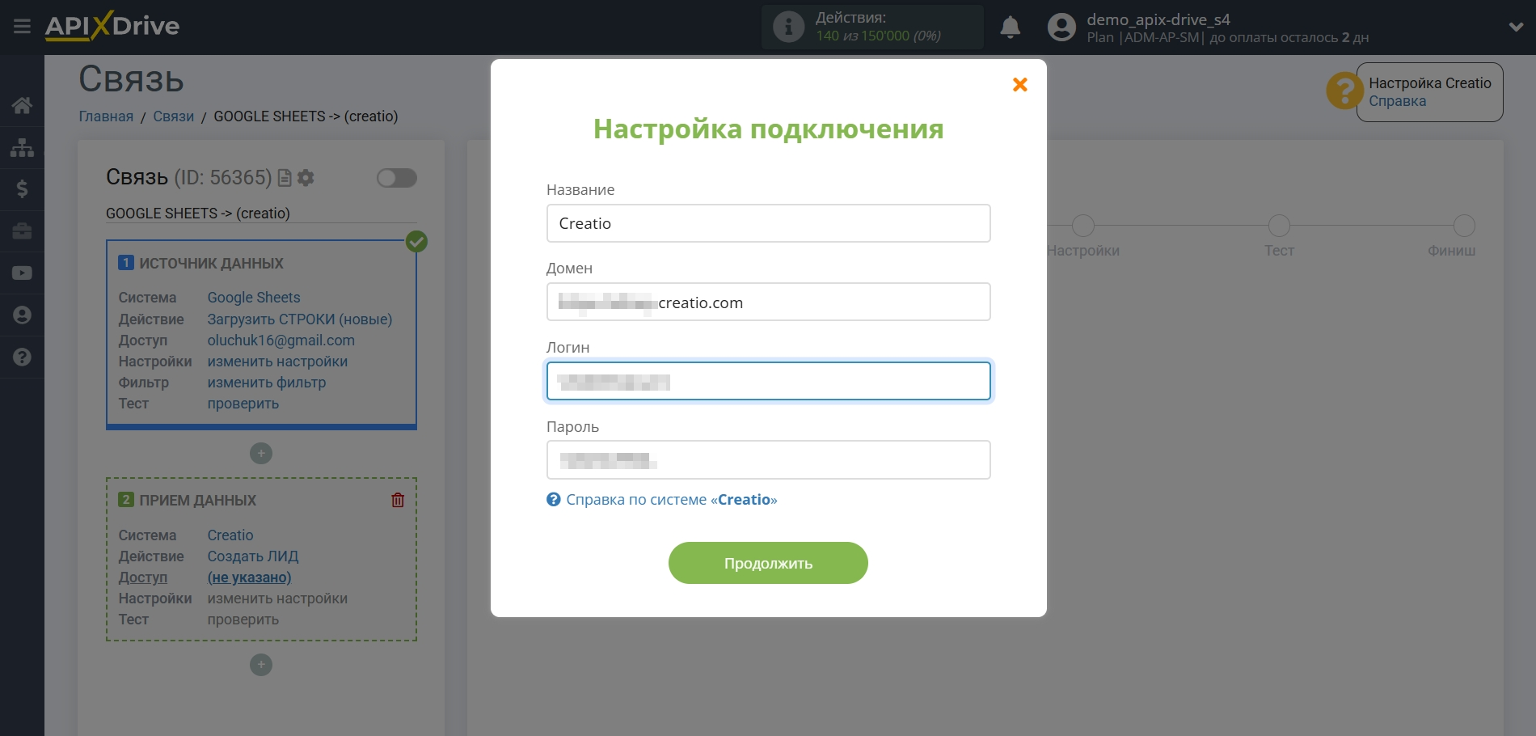Image resolution: width=1536 pixels, height=736 pixels.
Task: Open the connections sitemap icon in sidebar
Action: (x=22, y=147)
